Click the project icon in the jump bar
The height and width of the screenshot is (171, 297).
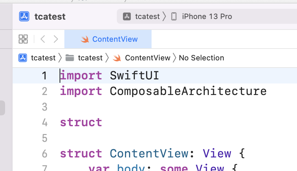[x=23, y=58]
